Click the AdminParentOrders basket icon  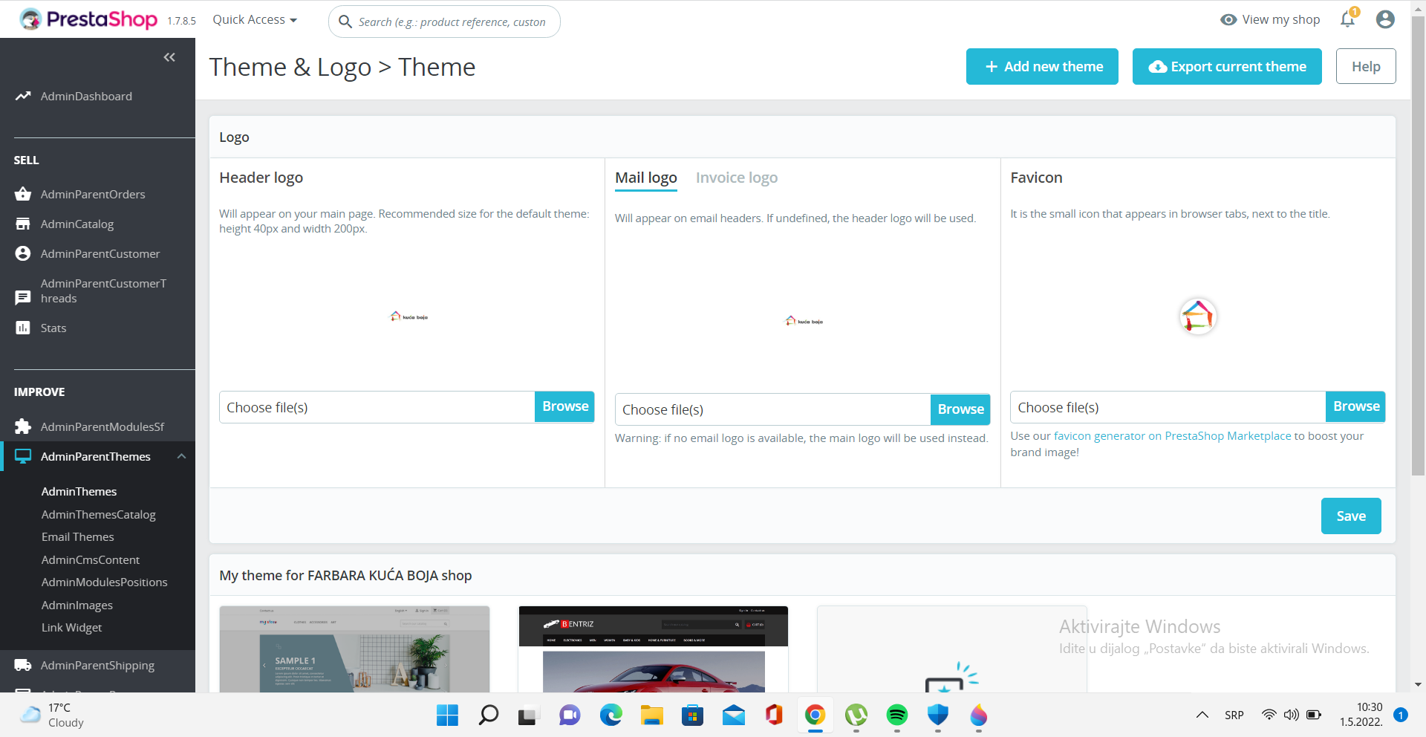[23, 194]
